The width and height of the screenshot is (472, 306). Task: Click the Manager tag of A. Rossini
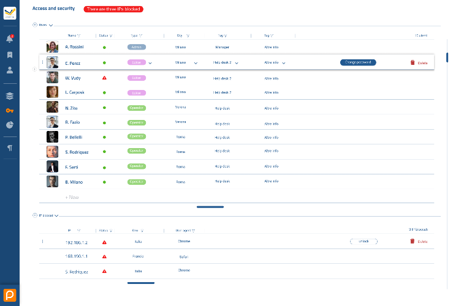point(223,47)
